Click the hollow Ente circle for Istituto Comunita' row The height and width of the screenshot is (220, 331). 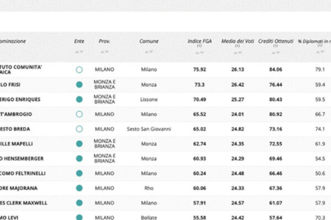79,70
